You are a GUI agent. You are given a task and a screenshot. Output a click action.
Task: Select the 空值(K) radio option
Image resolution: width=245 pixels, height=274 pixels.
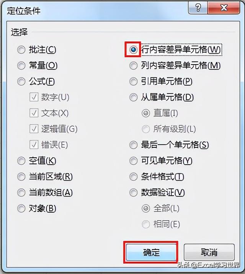pos(21,161)
